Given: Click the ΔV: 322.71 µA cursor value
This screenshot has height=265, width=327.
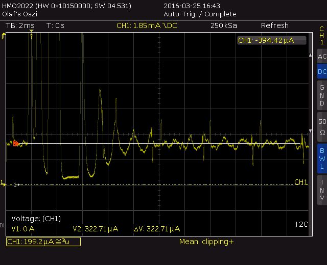Looking at the screenshot, I should [157, 229].
